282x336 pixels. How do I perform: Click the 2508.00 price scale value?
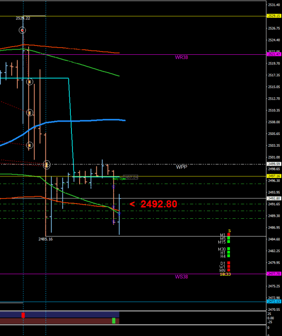point(274,122)
